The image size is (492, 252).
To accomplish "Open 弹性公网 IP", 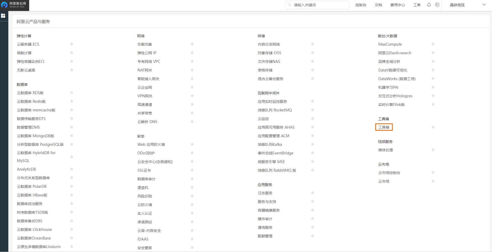I will click(147, 53).
